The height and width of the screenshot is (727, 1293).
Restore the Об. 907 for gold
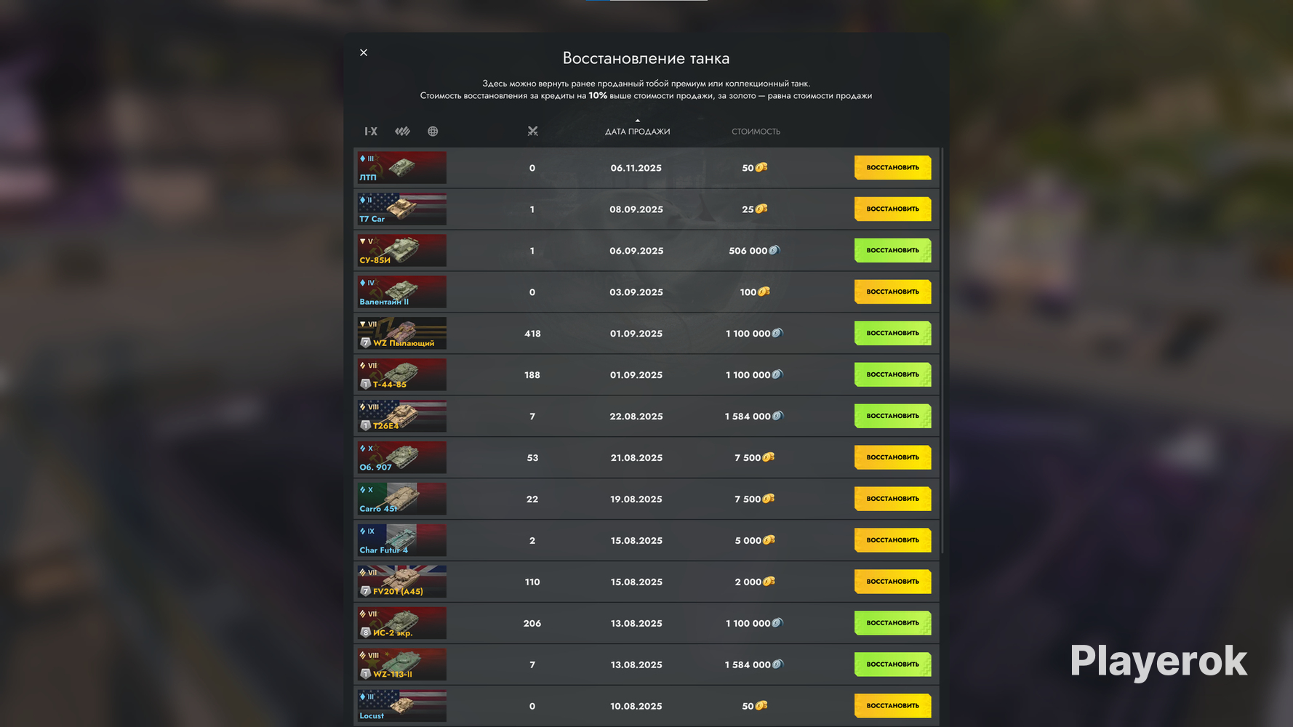coord(892,458)
